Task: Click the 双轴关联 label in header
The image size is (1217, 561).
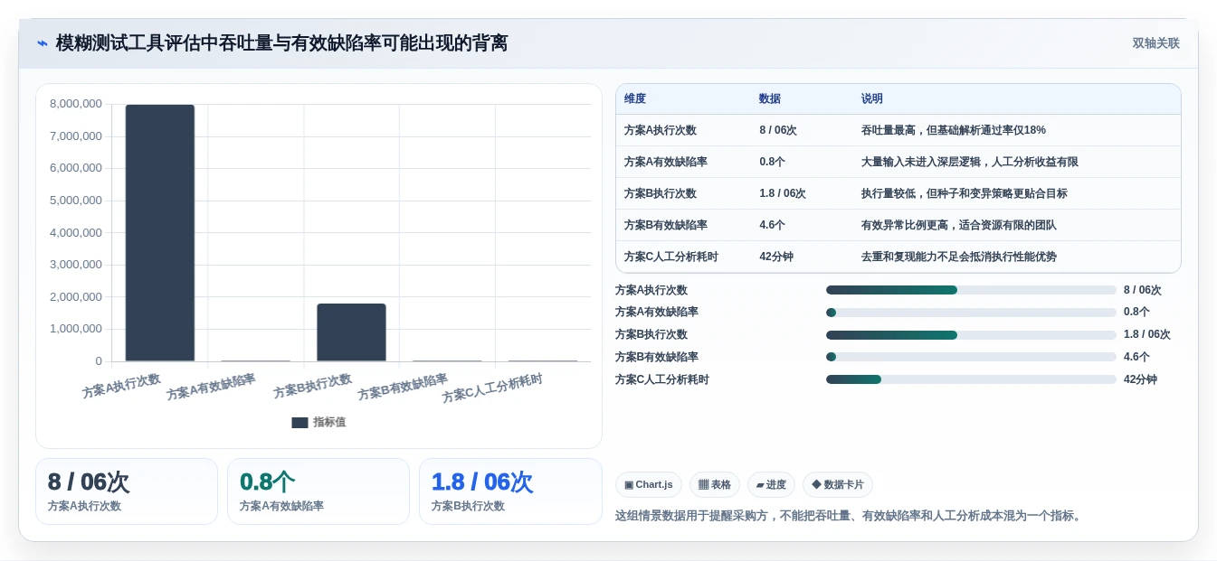Action: click(x=1155, y=43)
